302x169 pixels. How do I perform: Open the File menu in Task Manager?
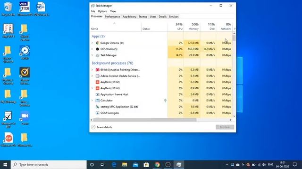coord(93,11)
